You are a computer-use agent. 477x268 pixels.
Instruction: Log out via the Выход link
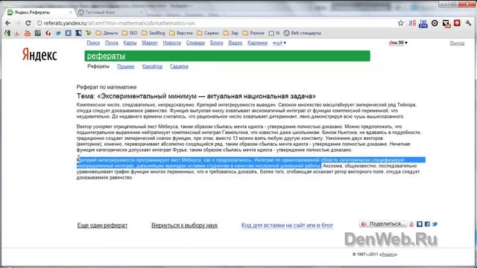(457, 43)
